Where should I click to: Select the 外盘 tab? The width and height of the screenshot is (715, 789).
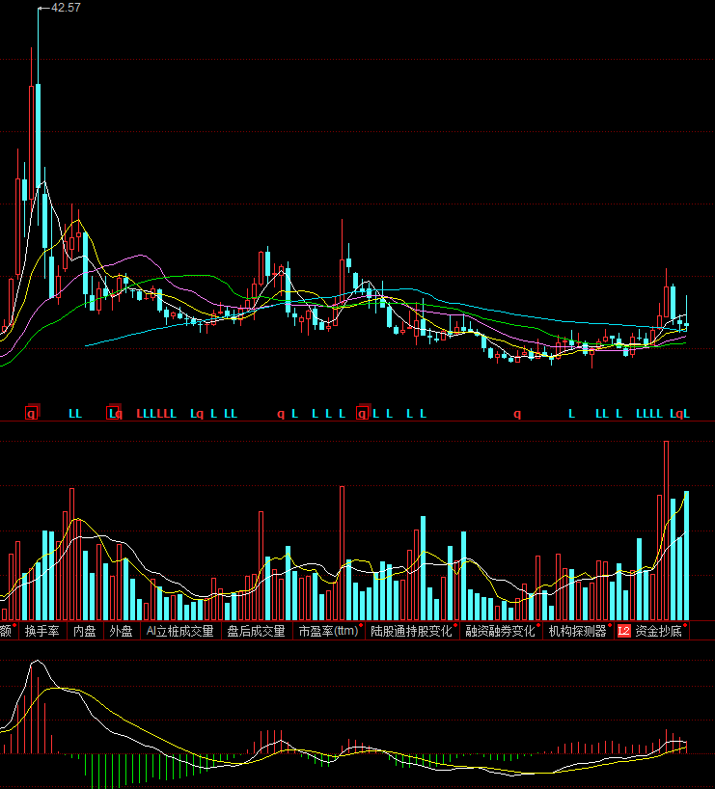coord(121,631)
